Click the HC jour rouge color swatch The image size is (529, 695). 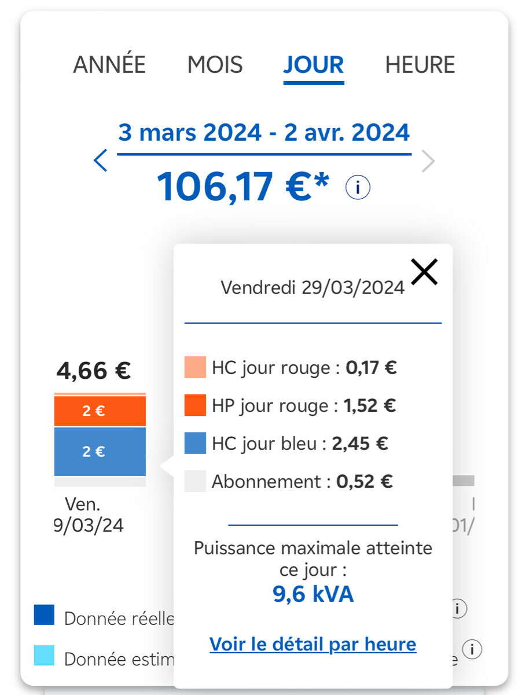pyautogui.click(x=195, y=368)
